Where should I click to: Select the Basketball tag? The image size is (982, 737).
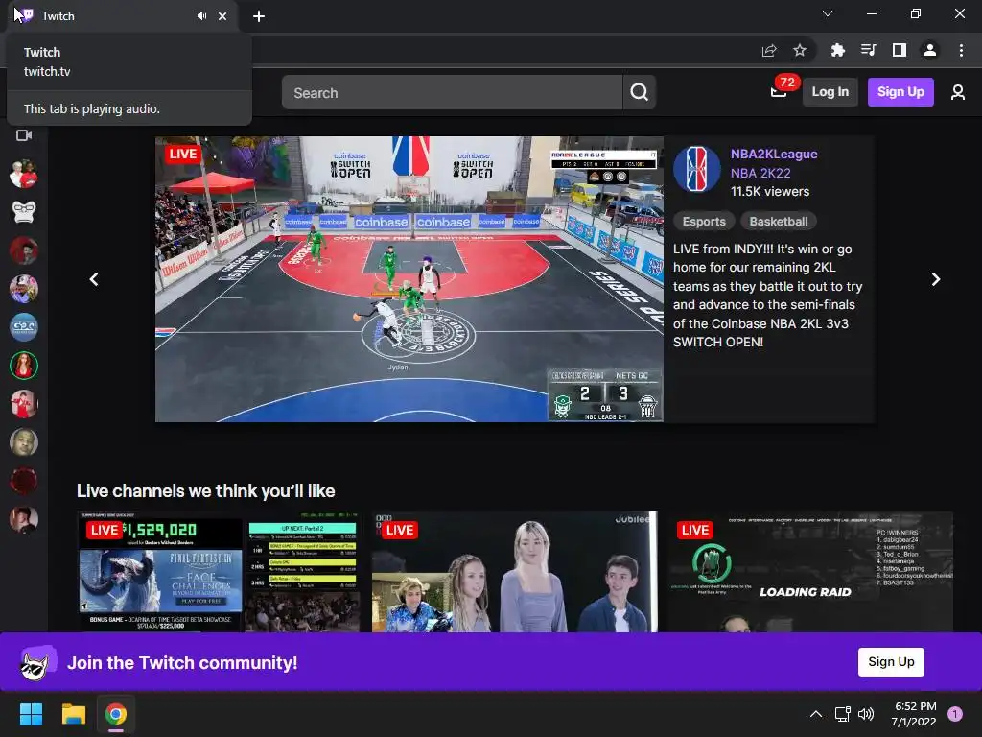coord(779,222)
